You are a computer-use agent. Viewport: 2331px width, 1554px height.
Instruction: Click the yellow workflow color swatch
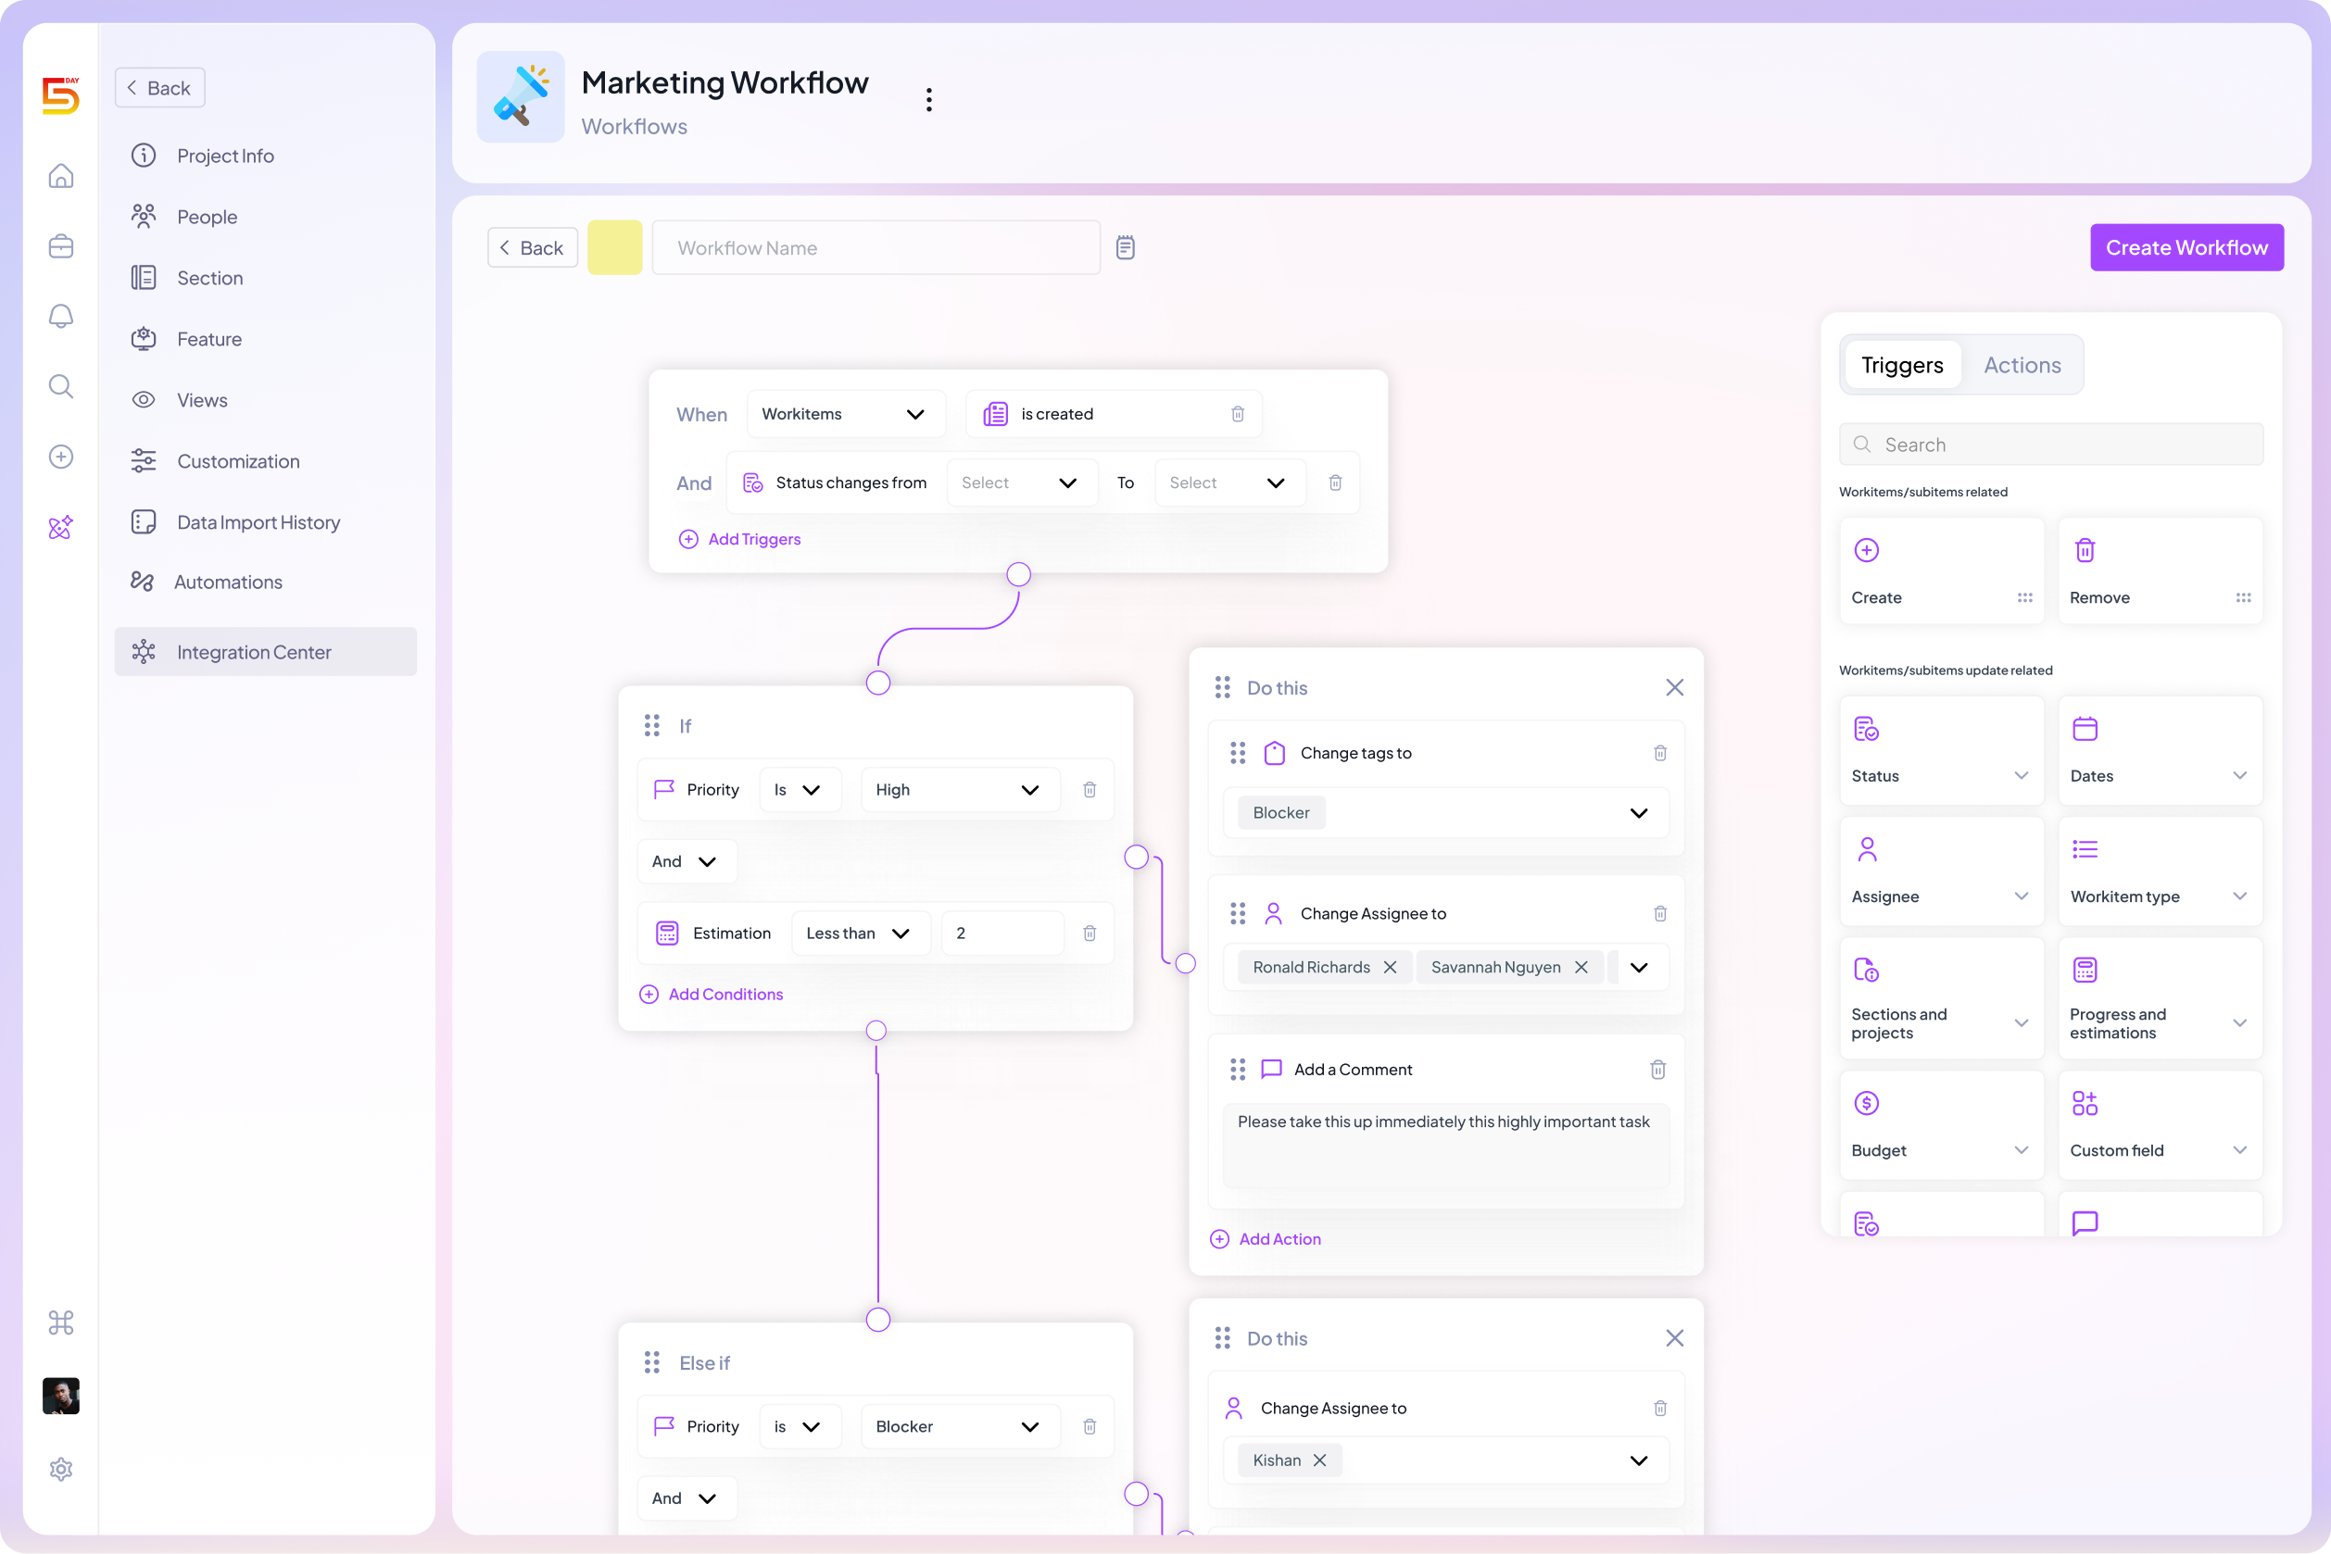[615, 248]
